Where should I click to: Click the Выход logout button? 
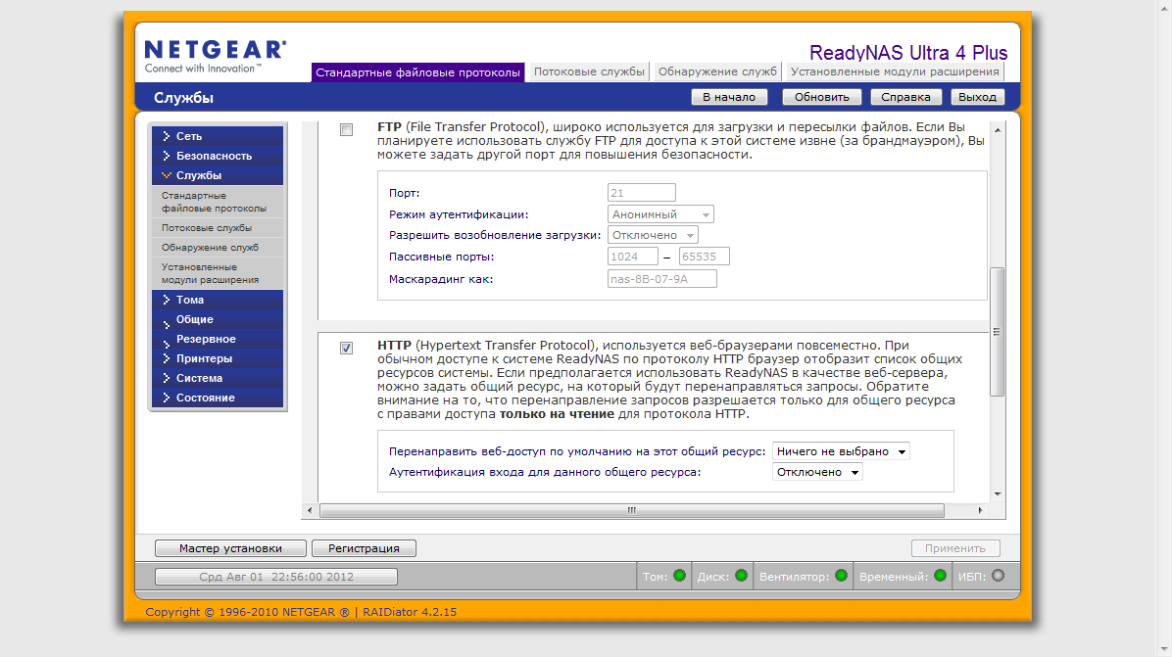click(977, 97)
